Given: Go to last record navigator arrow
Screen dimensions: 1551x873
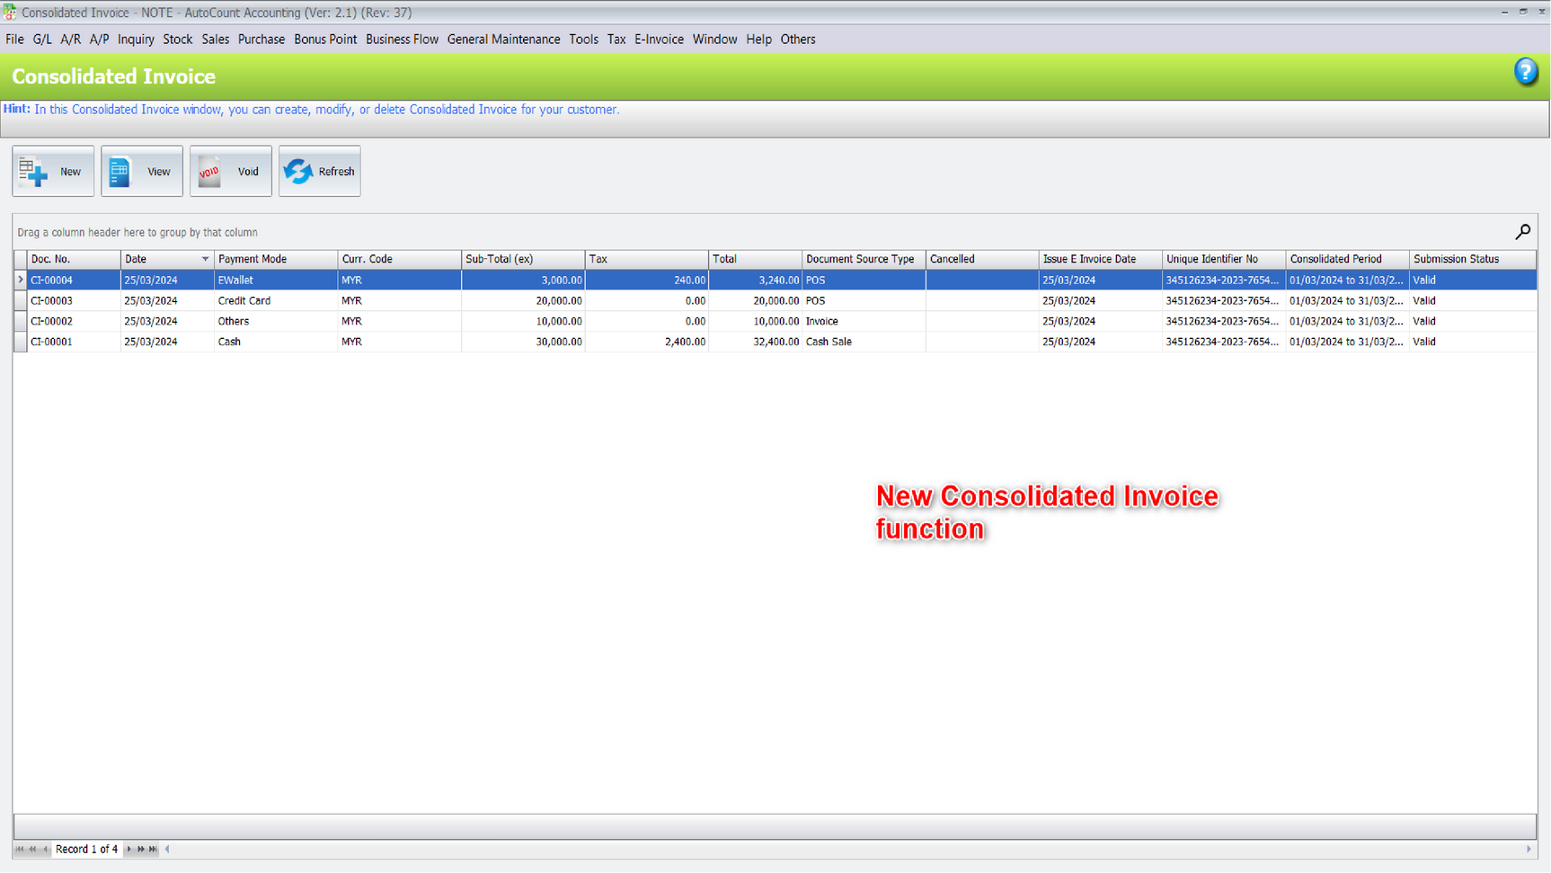Looking at the screenshot, I should click(154, 849).
